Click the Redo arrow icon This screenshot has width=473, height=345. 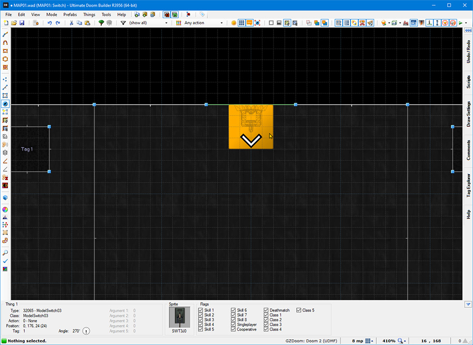point(58,23)
